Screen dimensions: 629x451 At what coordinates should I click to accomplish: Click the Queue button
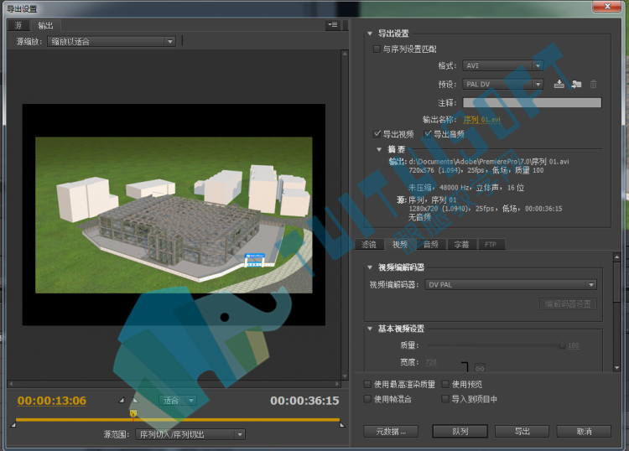coord(460,432)
